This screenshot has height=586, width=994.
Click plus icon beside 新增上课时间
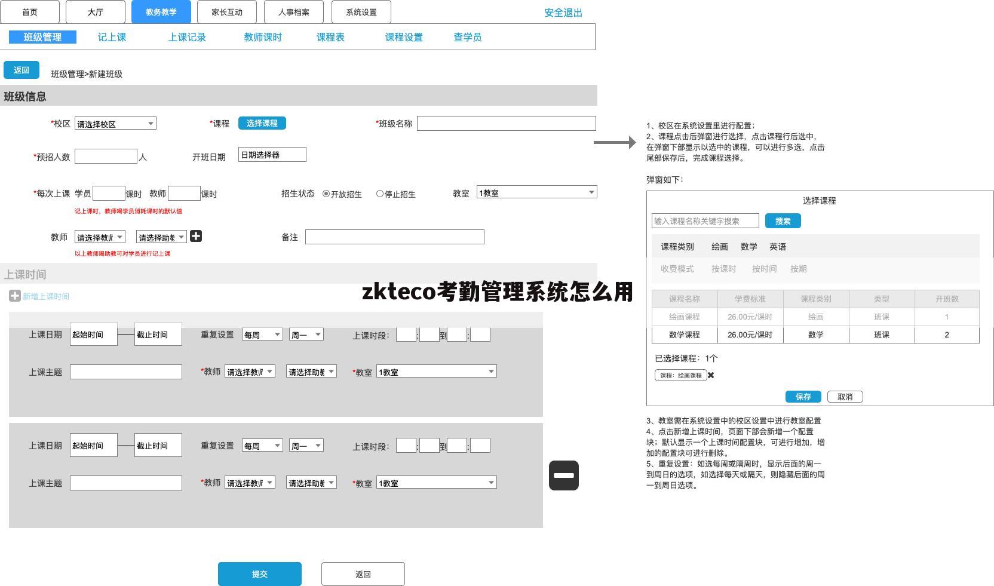(x=15, y=296)
